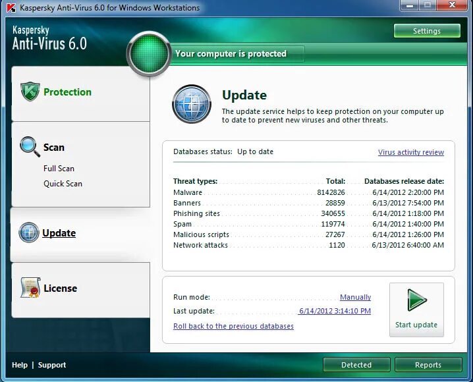Start a Full Scan
Viewport: 473px width, 382px height.
(x=59, y=168)
